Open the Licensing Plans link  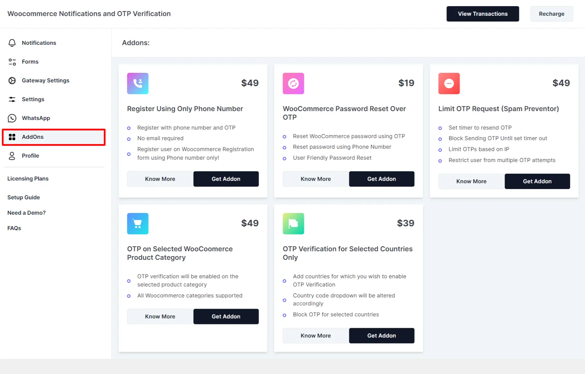[28, 178]
